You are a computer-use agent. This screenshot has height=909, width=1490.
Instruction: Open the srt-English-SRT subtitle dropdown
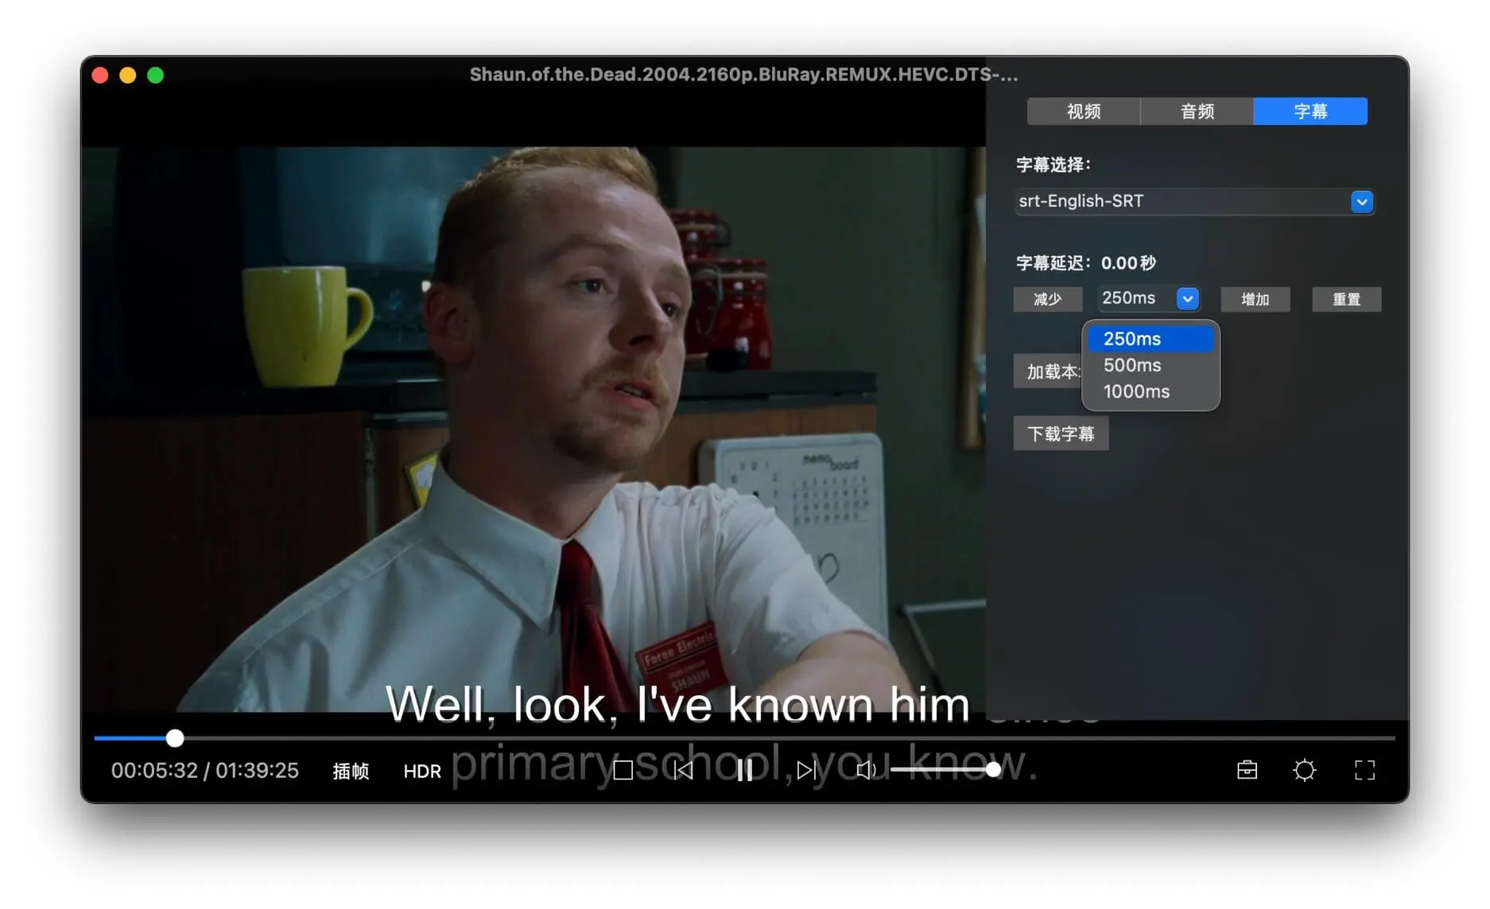(x=1195, y=201)
